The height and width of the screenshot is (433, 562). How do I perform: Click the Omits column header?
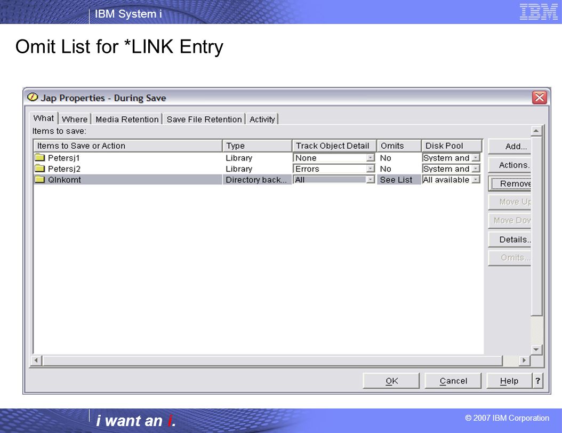pyautogui.click(x=399, y=146)
